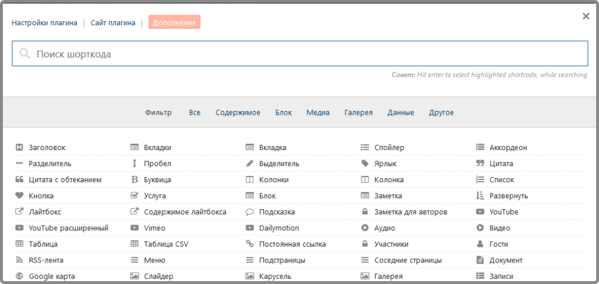Open Сайт плагина link
Screen dimensions: 599x284
tap(113, 23)
